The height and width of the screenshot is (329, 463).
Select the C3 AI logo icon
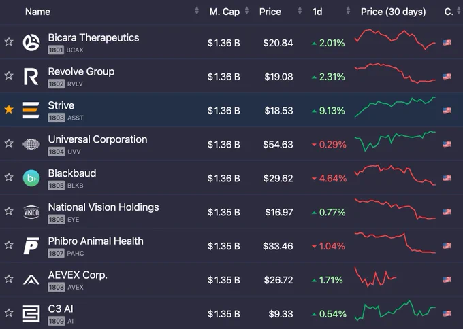tap(31, 313)
